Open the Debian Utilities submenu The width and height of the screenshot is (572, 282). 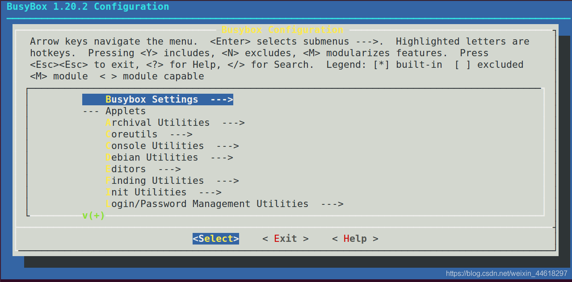pyautogui.click(x=169, y=157)
